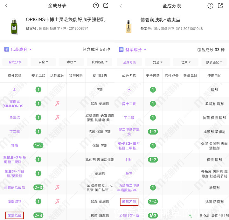229x220 pixels.
Task: Tap safety badge 2-4 in ORIGINS 苯氧乙醇 row
Action: 38,216
